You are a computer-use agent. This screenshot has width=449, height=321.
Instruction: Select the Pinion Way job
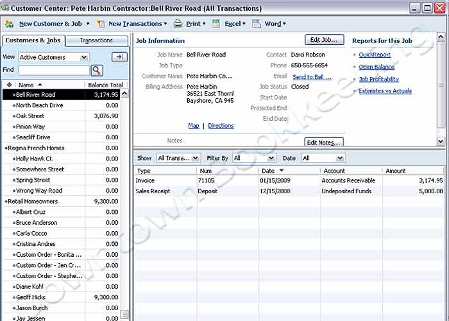(x=62, y=126)
